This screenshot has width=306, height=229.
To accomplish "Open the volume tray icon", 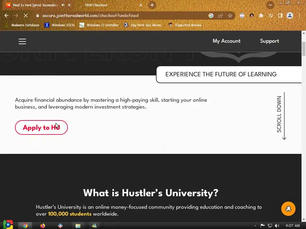I will coord(277,226).
